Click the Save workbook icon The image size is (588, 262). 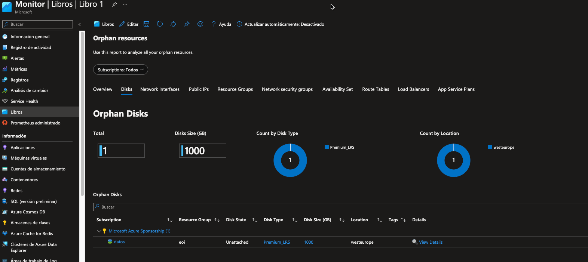coord(147,24)
